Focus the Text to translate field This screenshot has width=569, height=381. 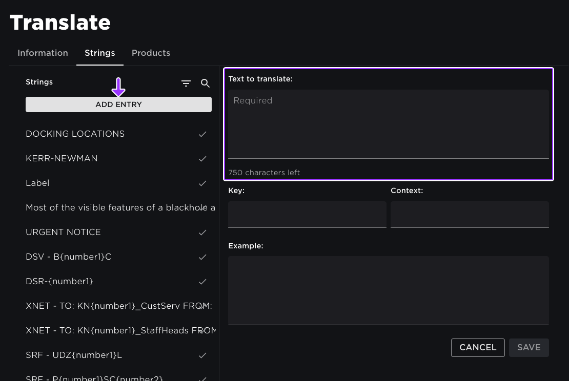[388, 124]
